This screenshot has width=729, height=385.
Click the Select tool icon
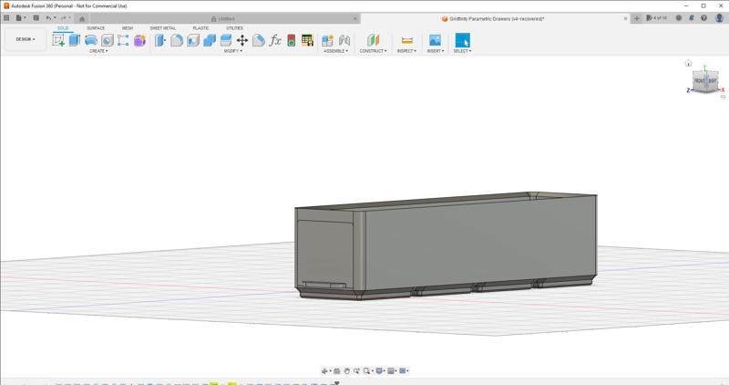tap(462, 40)
